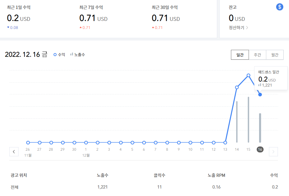Click the right chevron to view later dates
The height and width of the screenshot is (196, 289).
[x=273, y=152]
